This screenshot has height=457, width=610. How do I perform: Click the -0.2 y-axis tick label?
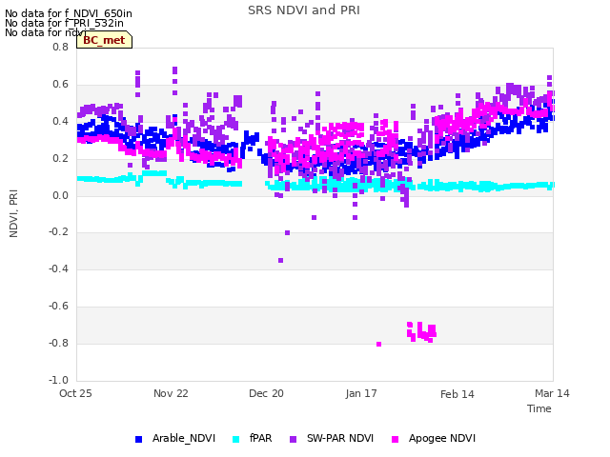[x=58, y=232]
